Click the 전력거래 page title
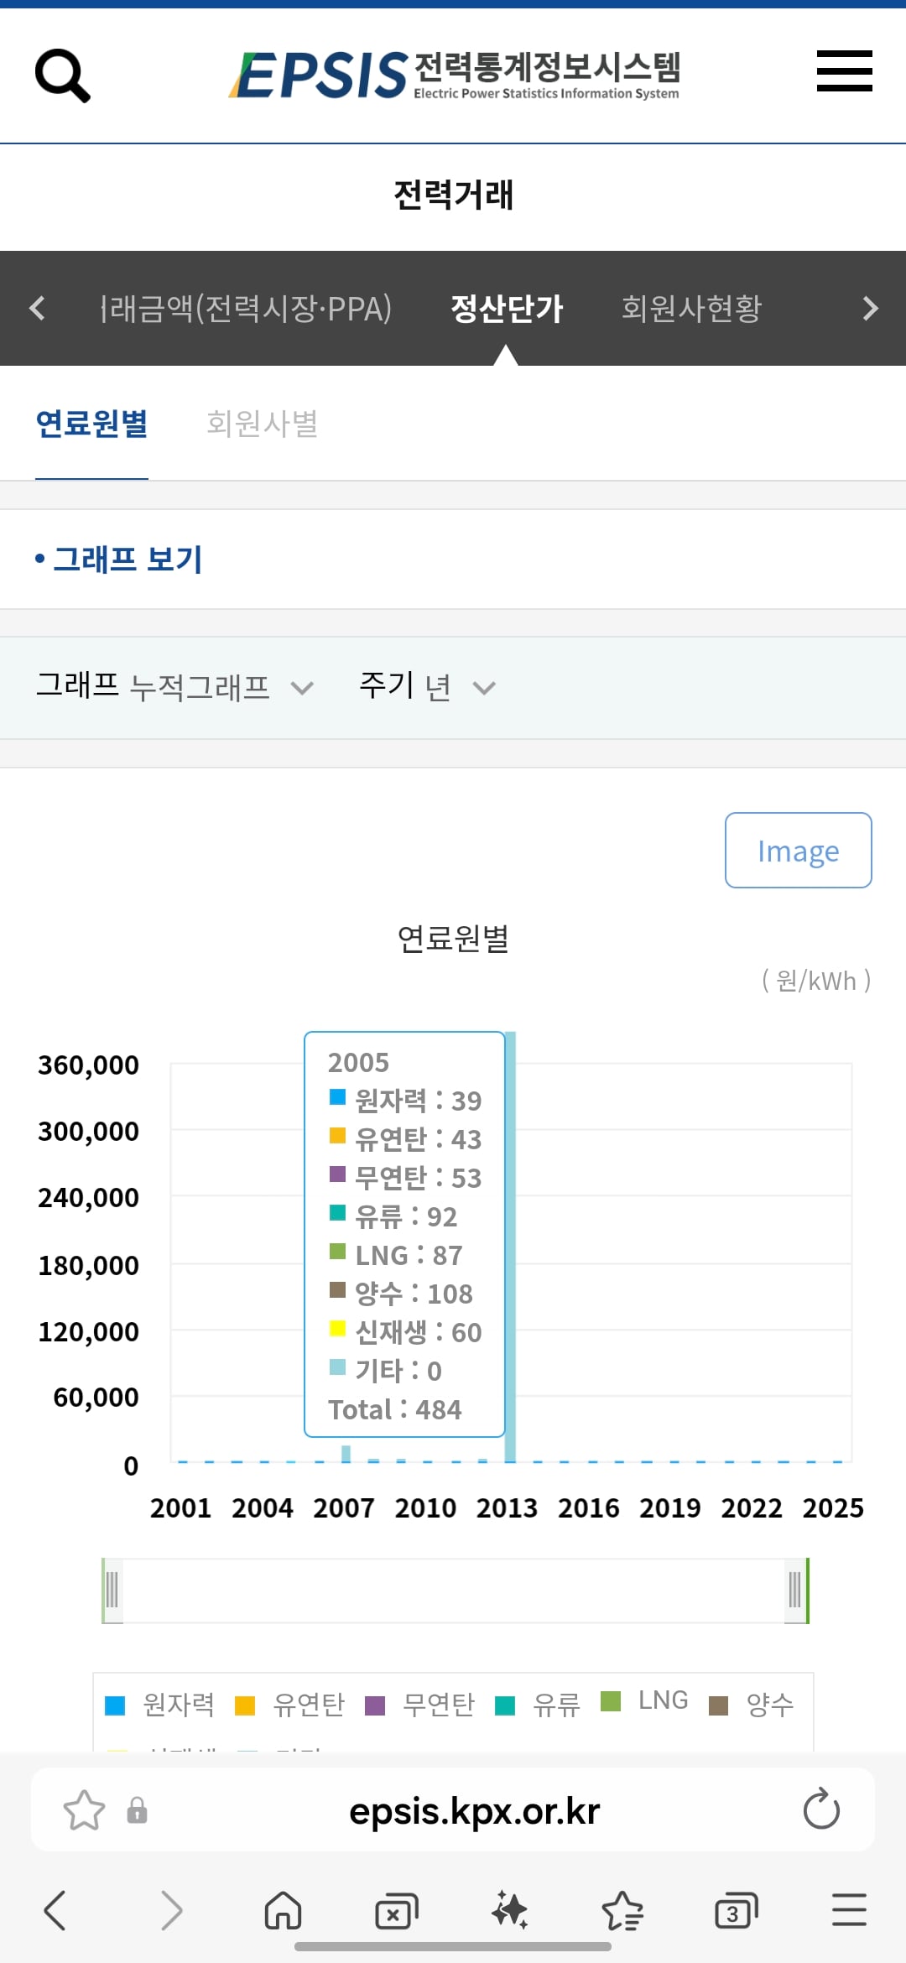906x1963 pixels. (x=453, y=195)
